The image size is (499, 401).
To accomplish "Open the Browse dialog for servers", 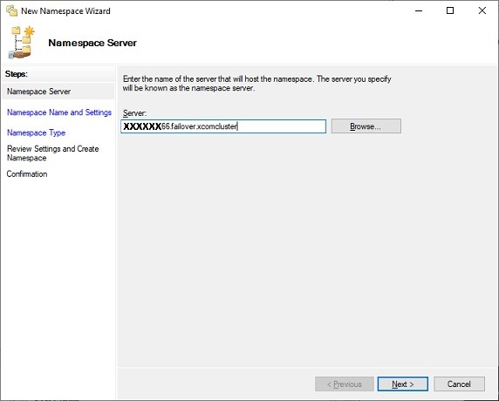I will click(x=366, y=126).
